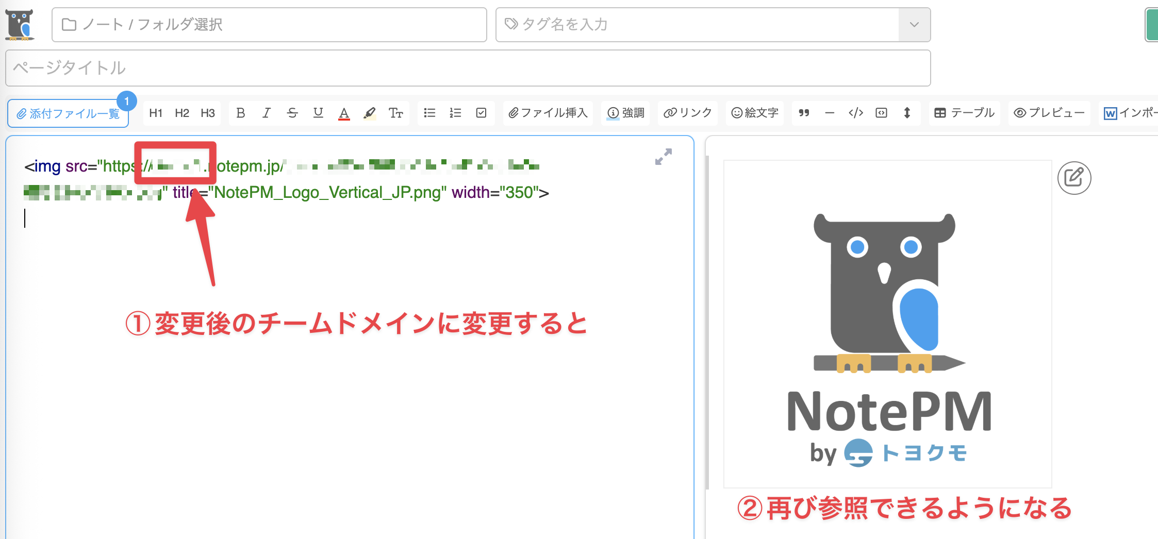The height and width of the screenshot is (539, 1158).
Task: Insert a numbered list
Action: tap(455, 113)
